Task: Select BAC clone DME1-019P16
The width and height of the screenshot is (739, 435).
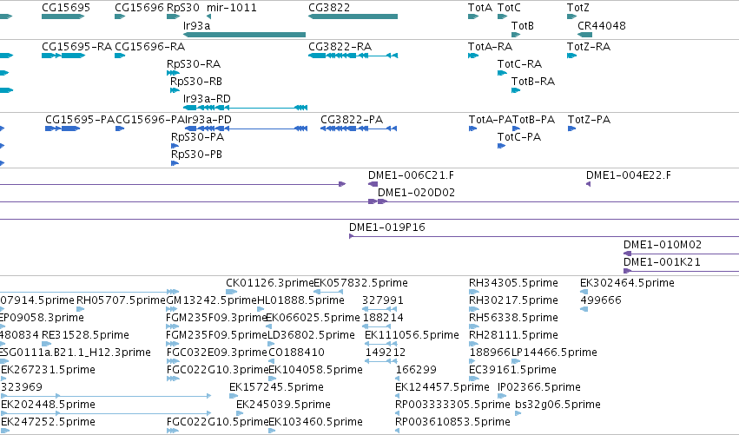Action: point(387,227)
